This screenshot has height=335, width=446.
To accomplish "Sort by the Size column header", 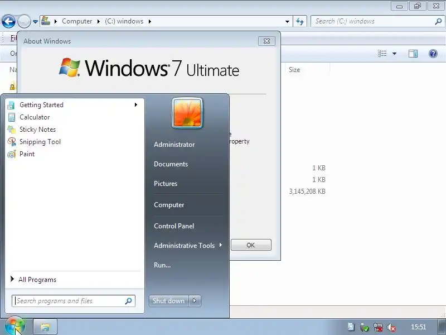I will 307,70.
